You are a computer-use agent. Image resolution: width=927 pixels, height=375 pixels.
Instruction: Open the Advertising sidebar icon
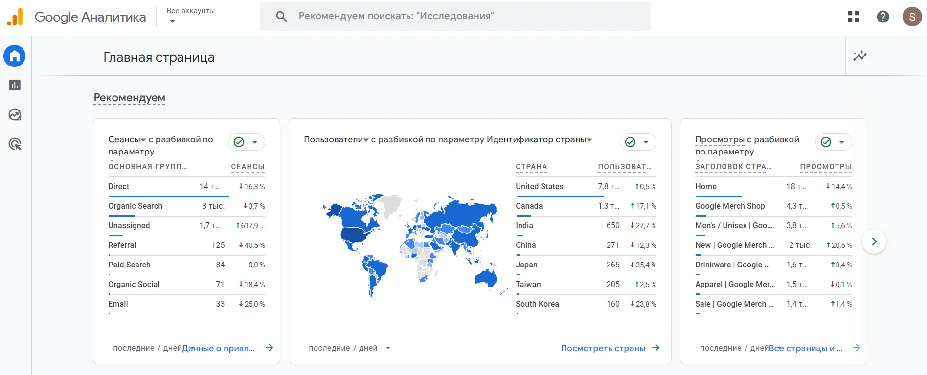click(15, 144)
